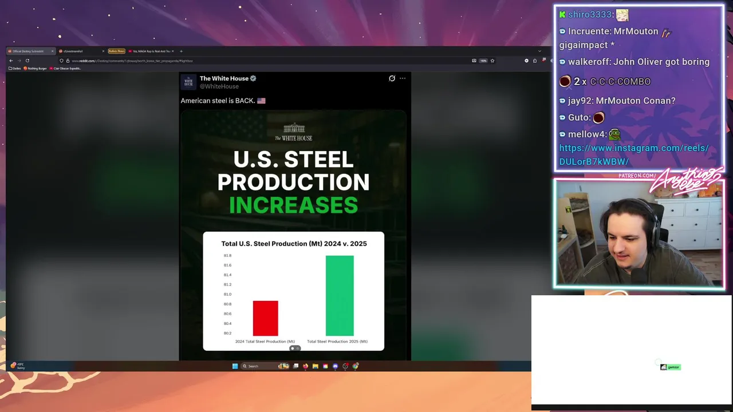Close the MAGA Rap Is Real tab
This screenshot has height=412, width=733.
pos(172,51)
